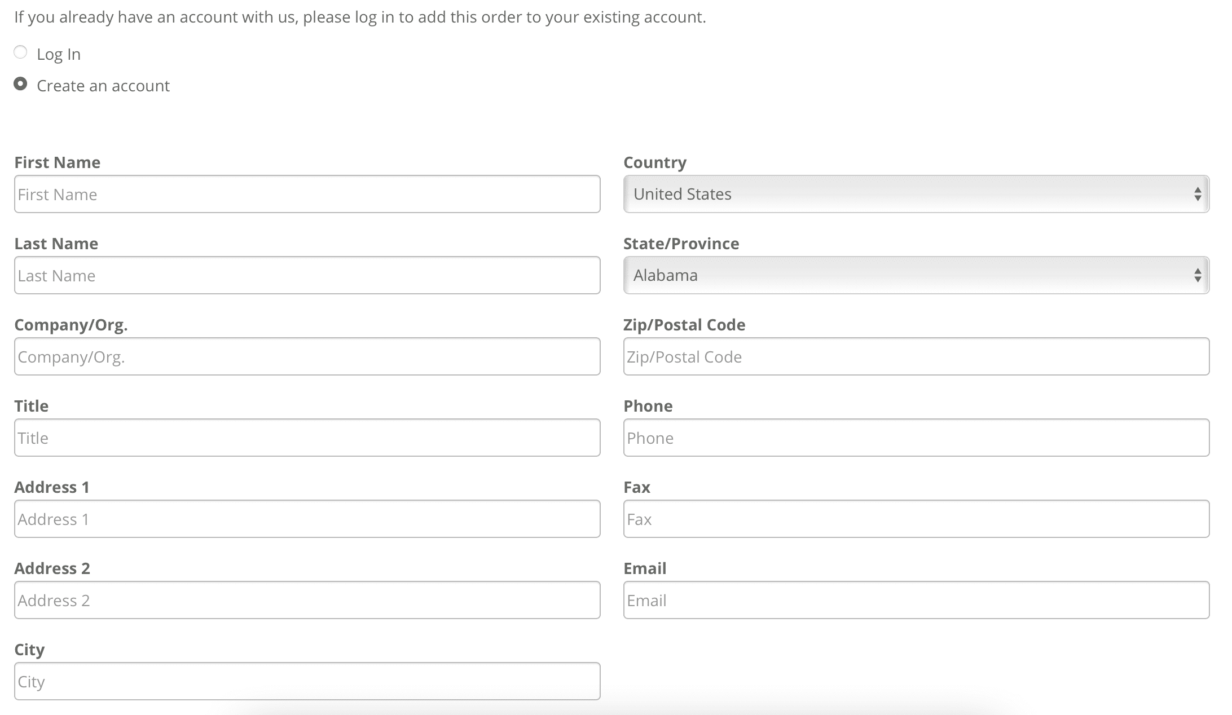Click the Log In label text
The image size is (1232, 715).
tap(59, 54)
